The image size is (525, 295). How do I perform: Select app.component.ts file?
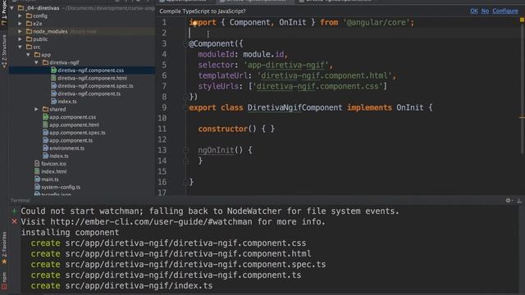coord(71,140)
